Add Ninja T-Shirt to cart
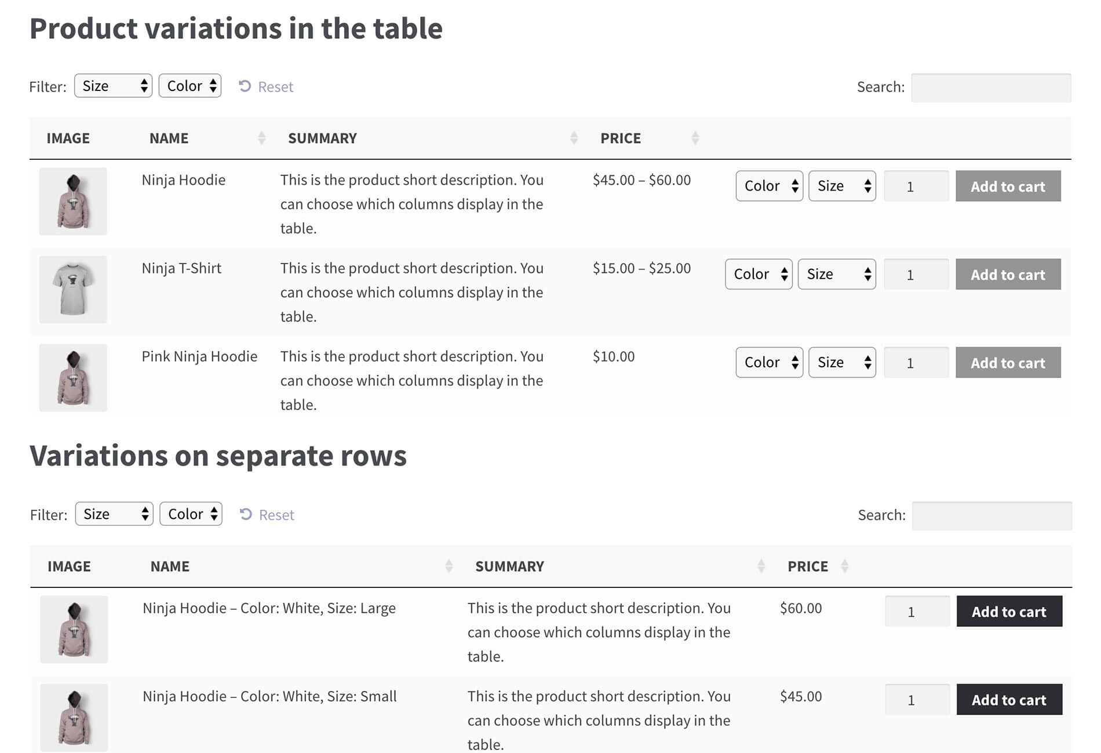The width and height of the screenshot is (1101, 753). click(1008, 275)
